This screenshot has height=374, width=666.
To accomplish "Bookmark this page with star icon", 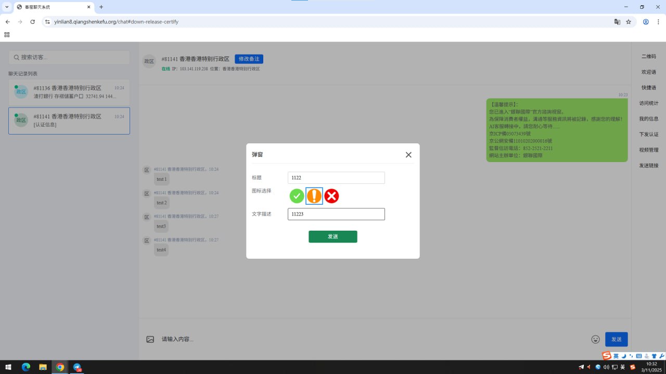I will pyautogui.click(x=629, y=22).
